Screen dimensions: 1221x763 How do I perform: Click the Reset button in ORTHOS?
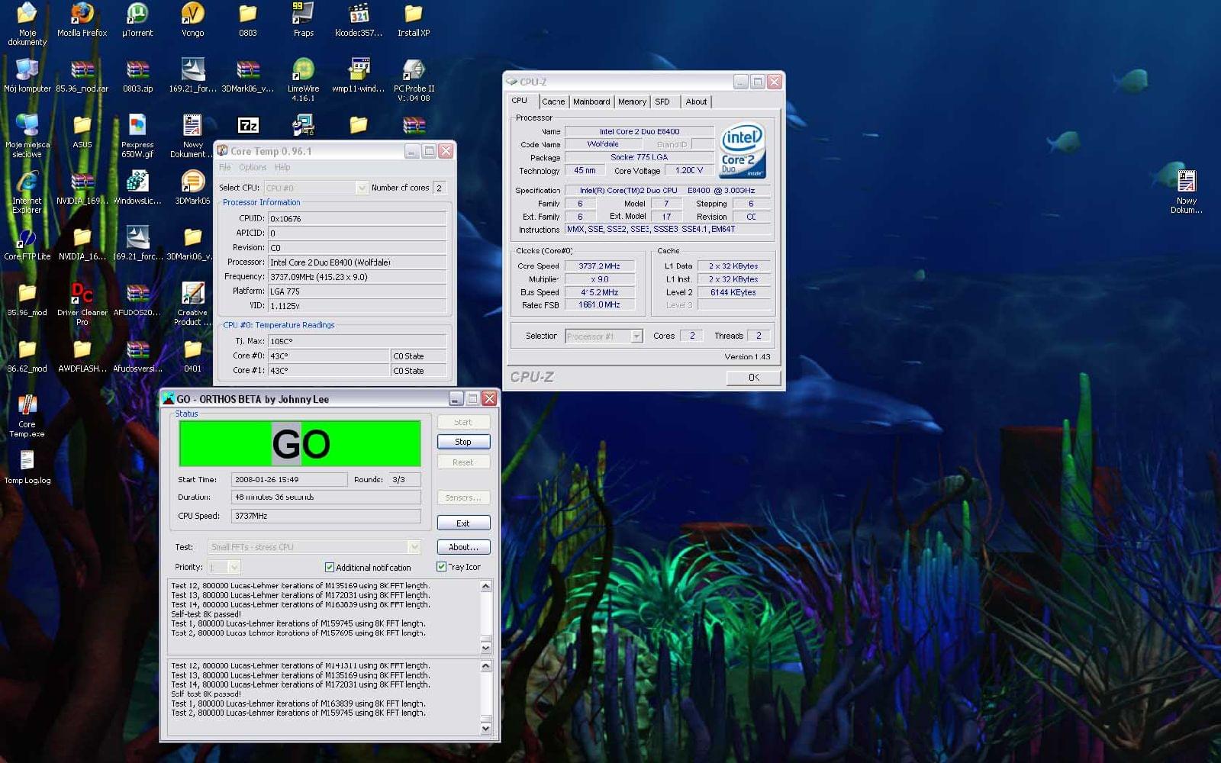pyautogui.click(x=463, y=462)
